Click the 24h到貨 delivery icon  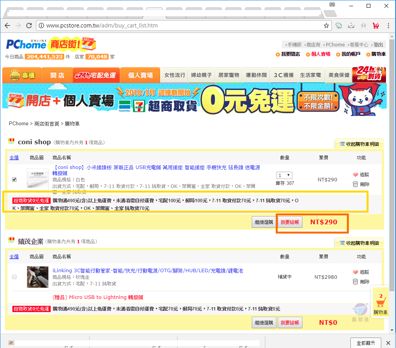tap(369, 74)
